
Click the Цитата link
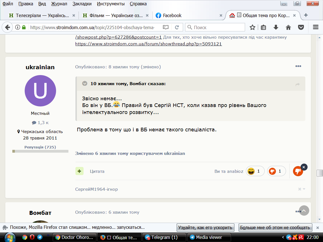(x=97, y=171)
